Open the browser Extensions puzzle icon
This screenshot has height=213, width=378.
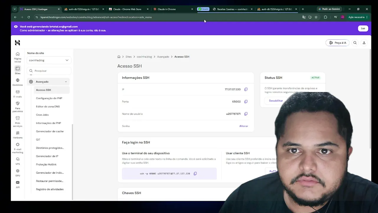pyautogui.click(x=325, y=17)
